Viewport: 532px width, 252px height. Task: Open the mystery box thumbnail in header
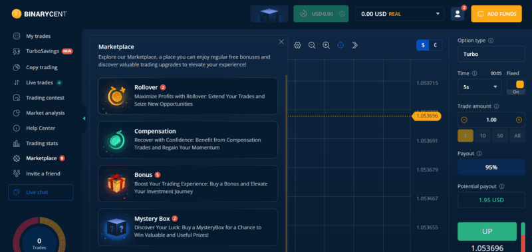click(269, 14)
